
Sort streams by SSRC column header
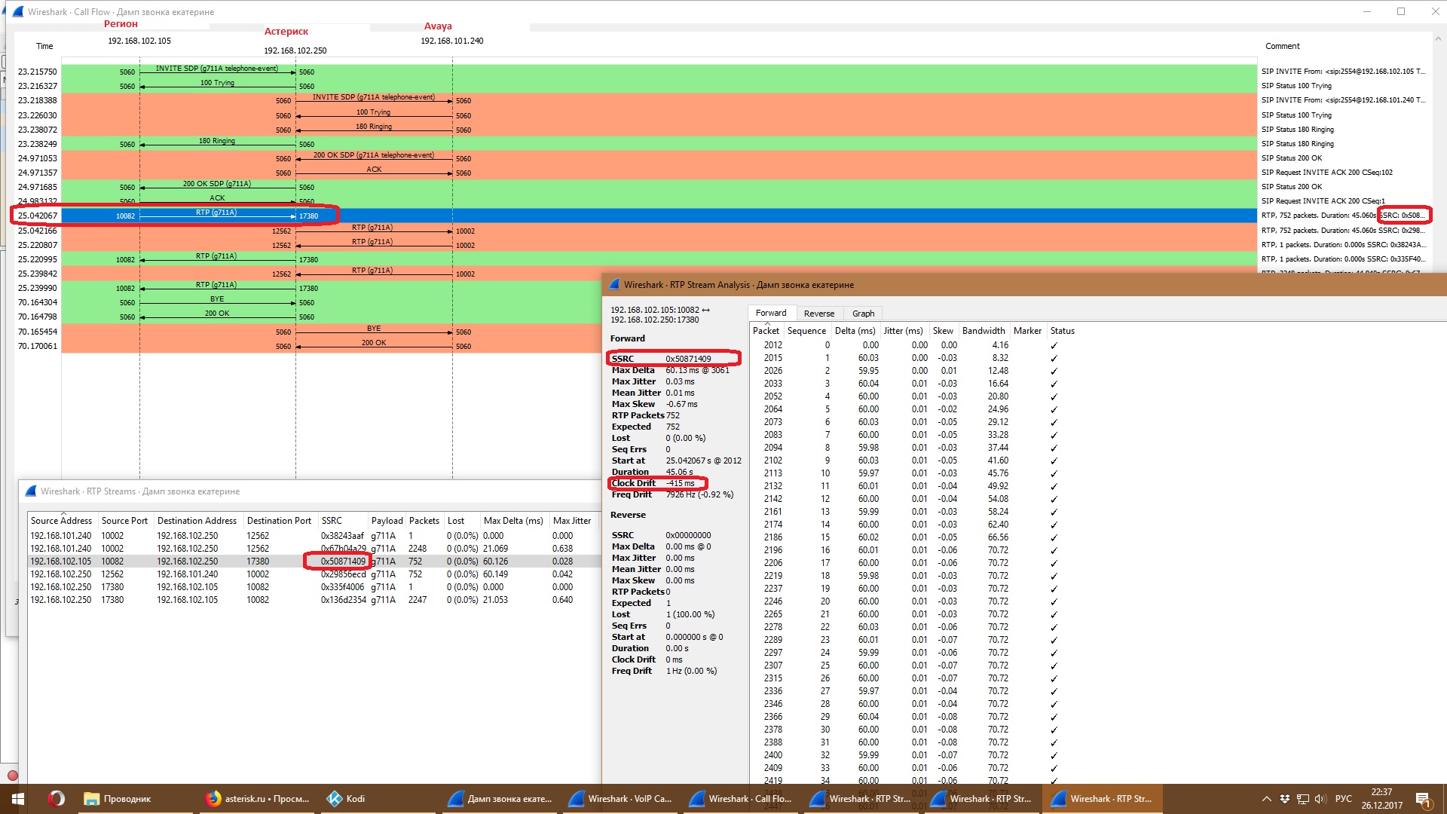point(332,521)
